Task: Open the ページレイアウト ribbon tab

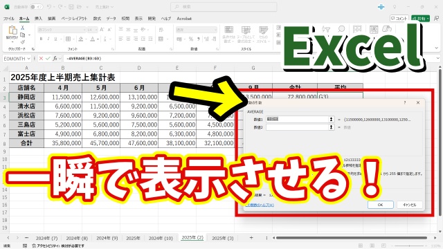Action: click(x=74, y=19)
